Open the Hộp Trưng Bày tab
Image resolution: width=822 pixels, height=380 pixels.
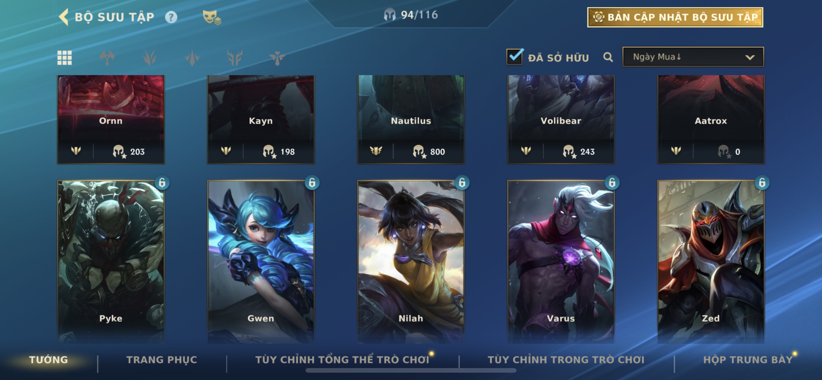point(748,360)
